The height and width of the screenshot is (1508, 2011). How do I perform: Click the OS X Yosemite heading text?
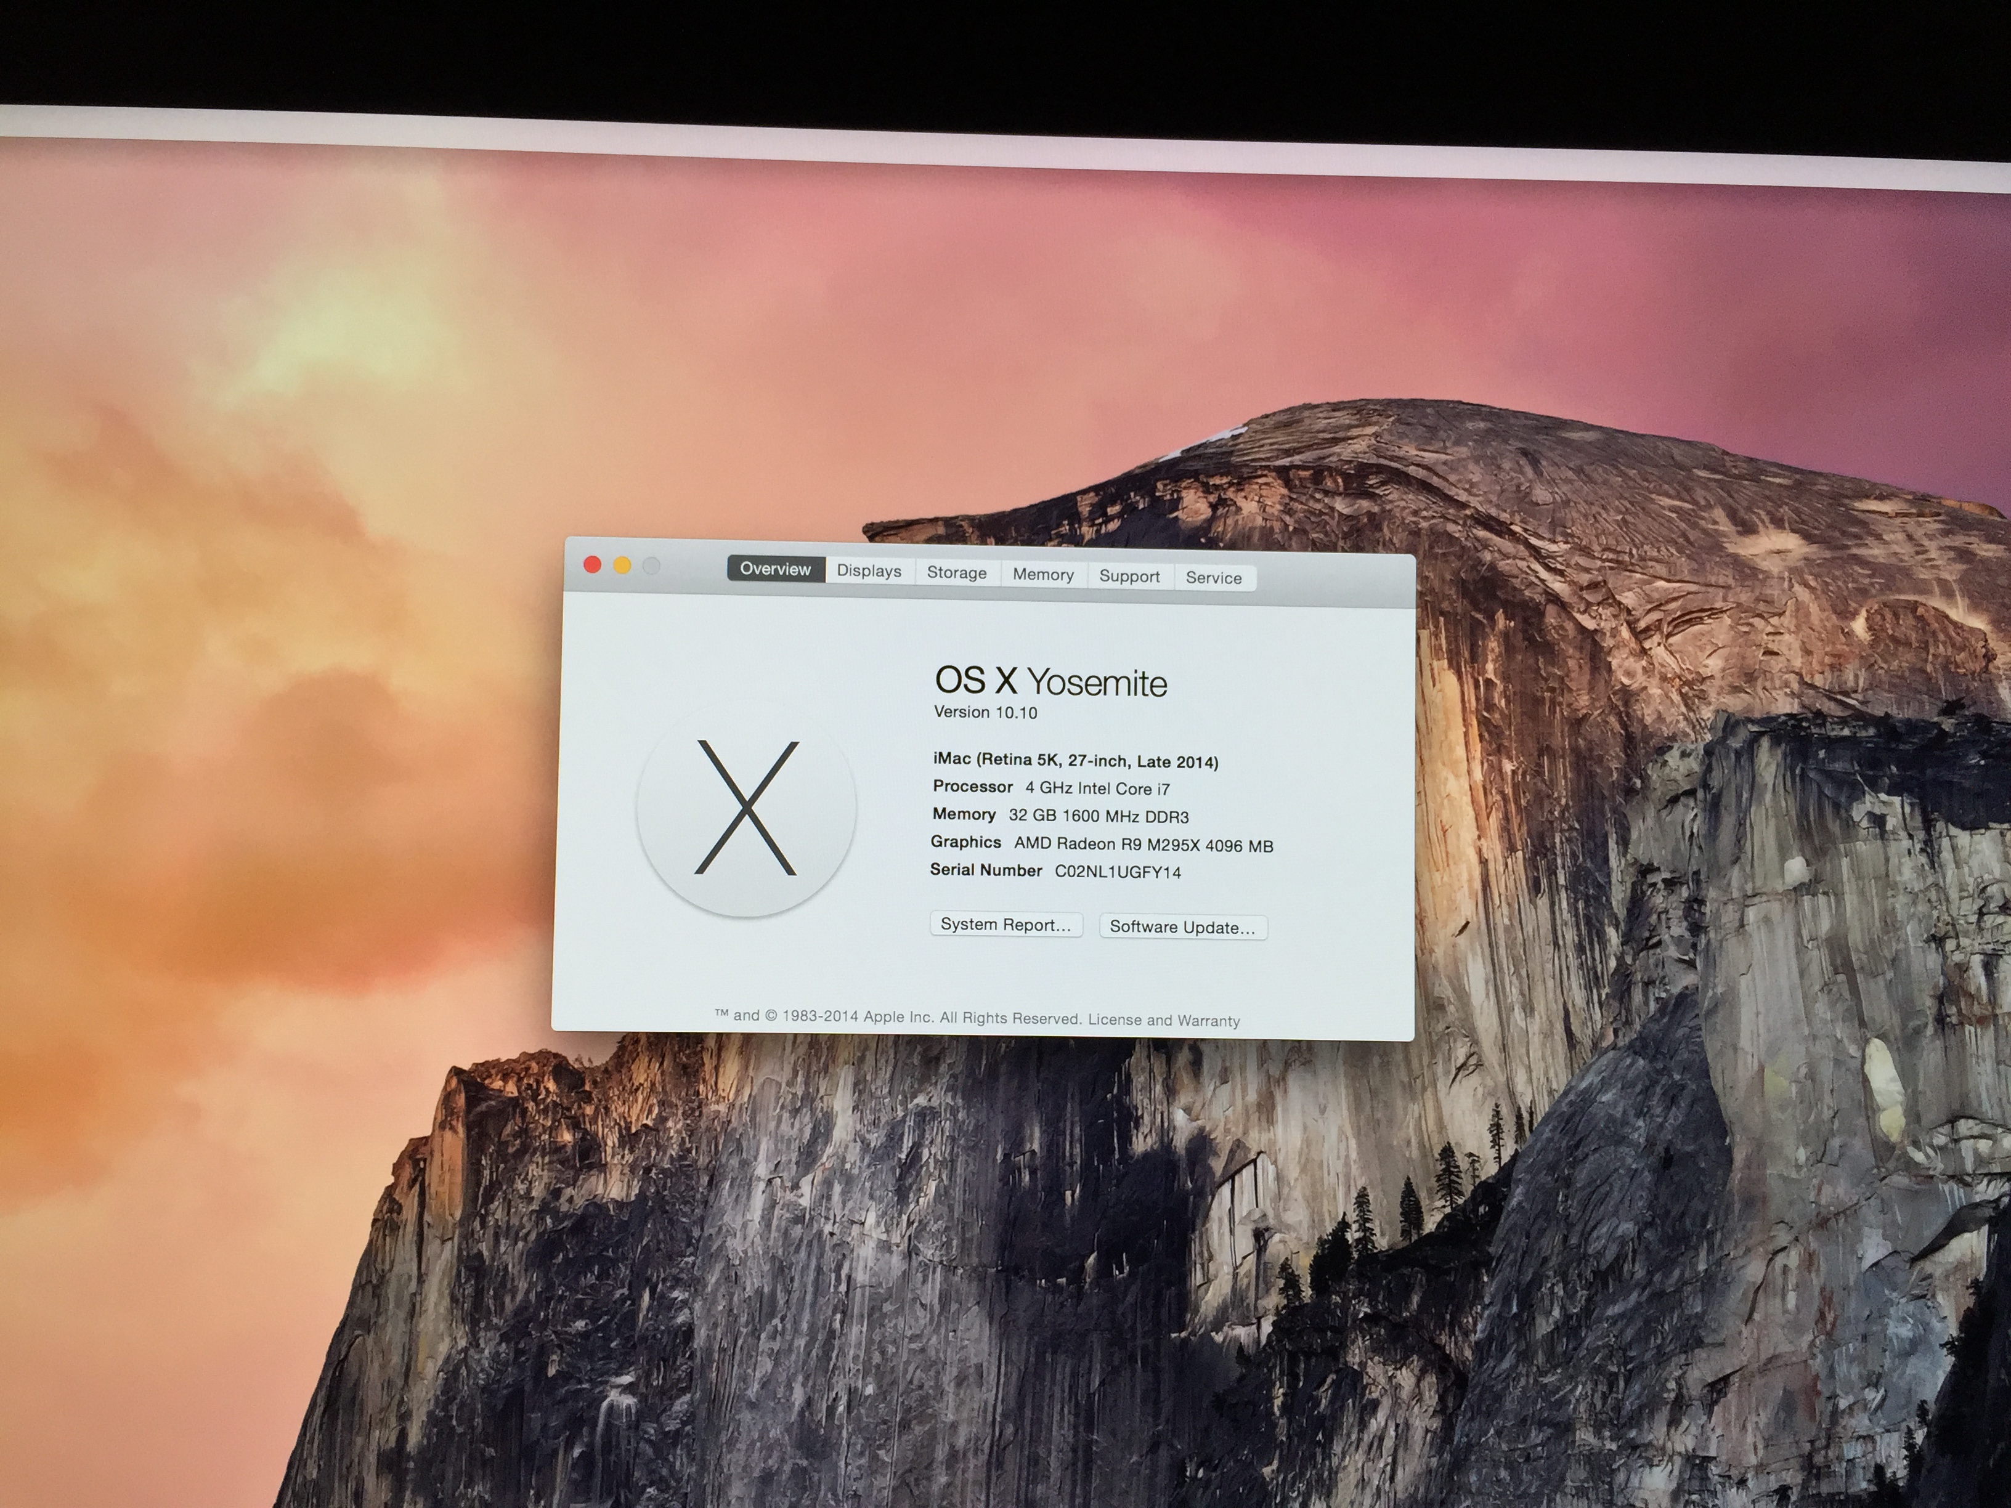[x=1051, y=682]
